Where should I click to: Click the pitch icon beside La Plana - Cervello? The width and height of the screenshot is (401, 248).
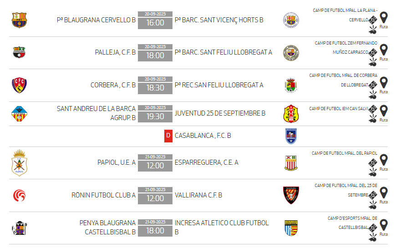pos(373,20)
